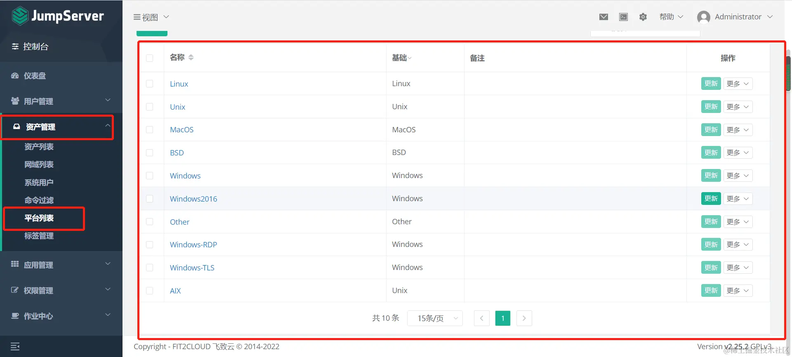
Task: Open 资产列表 in sidebar
Action: pyautogui.click(x=39, y=147)
